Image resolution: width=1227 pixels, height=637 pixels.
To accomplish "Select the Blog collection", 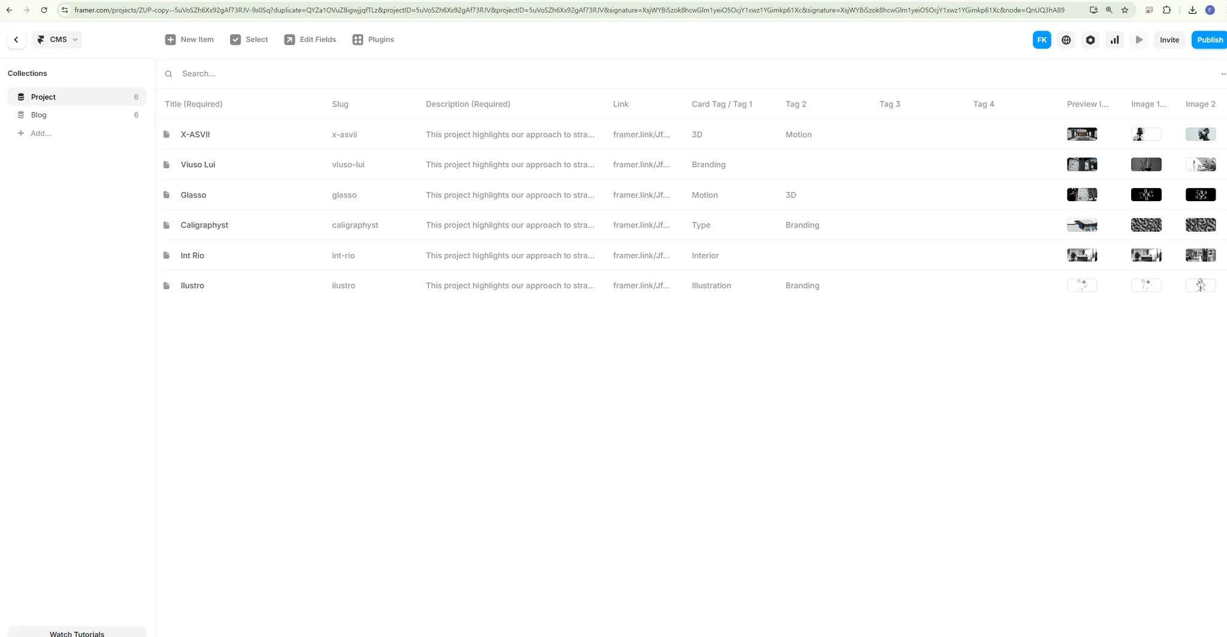I will (77, 115).
